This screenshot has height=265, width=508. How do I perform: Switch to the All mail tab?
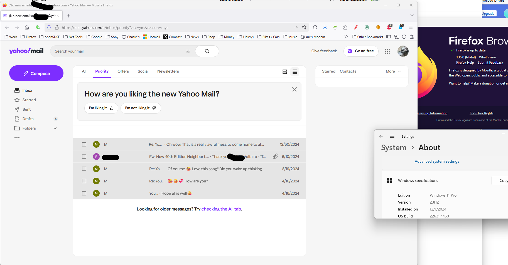click(x=84, y=71)
